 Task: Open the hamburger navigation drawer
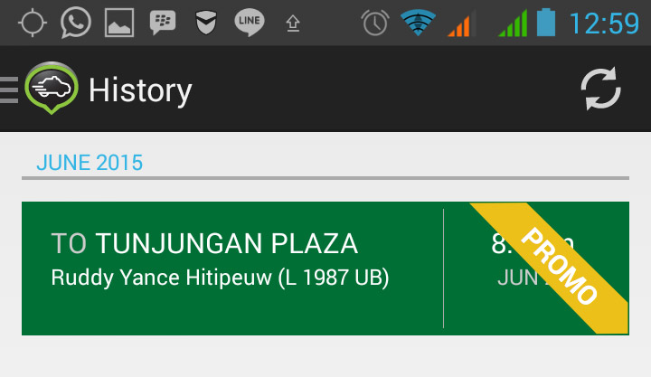tap(10, 90)
